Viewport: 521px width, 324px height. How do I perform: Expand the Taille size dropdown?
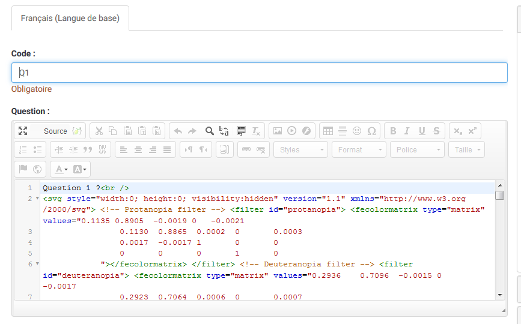click(466, 150)
